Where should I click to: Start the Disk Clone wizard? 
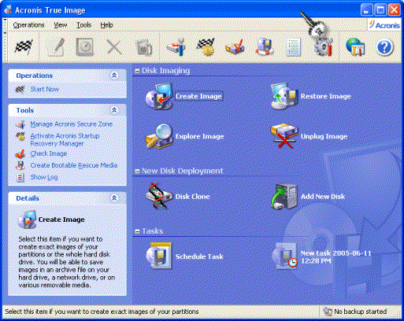point(159,196)
